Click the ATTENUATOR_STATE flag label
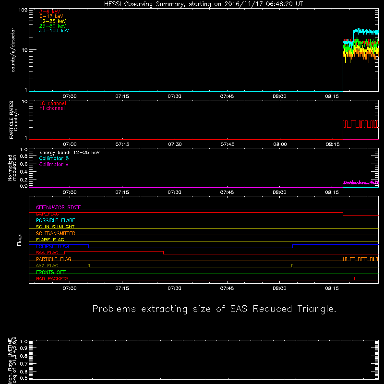The width and height of the screenshot is (384, 384). [58, 207]
